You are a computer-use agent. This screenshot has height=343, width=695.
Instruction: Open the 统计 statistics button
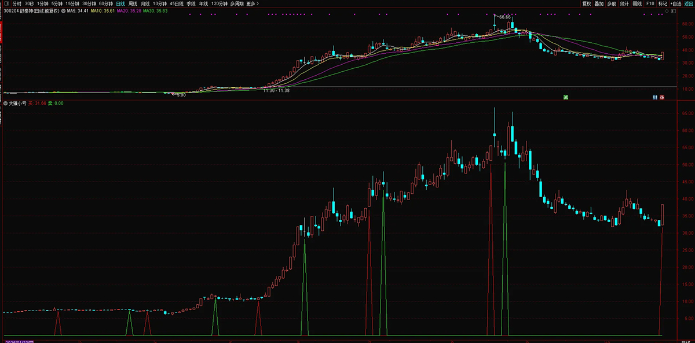[624, 3]
